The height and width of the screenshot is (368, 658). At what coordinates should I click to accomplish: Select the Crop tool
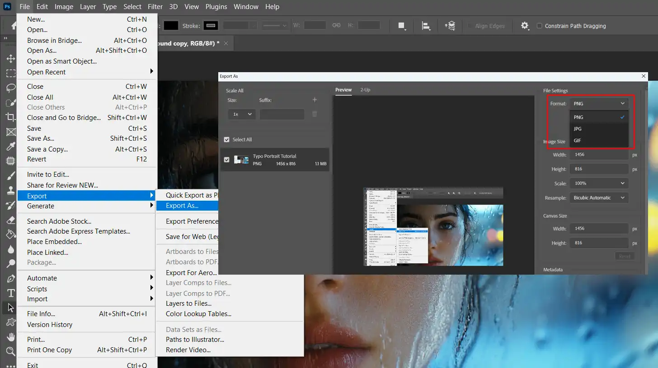10,117
